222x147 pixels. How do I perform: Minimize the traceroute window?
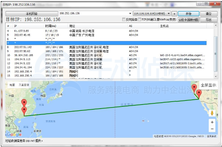tap(199, 4)
